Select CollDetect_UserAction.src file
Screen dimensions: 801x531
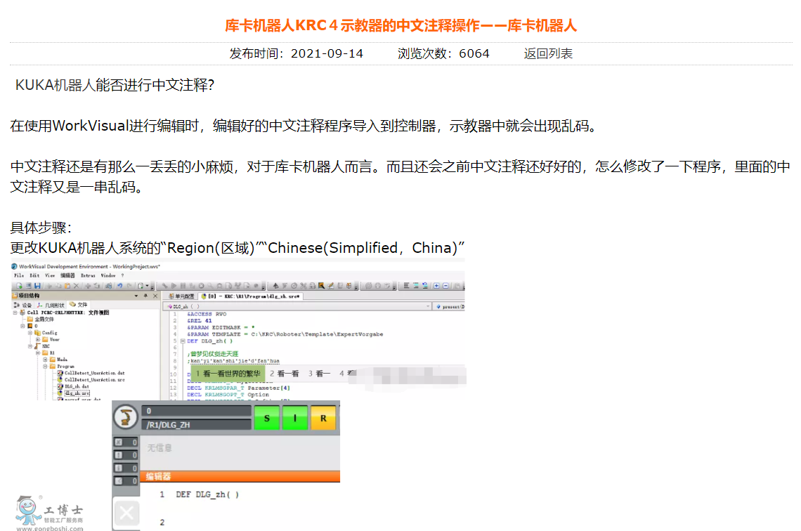[91, 380]
